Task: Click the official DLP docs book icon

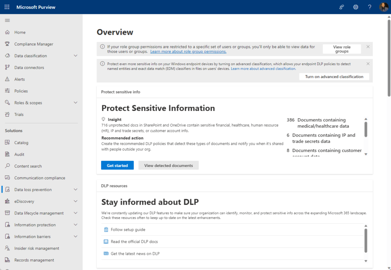Action: 106,241
